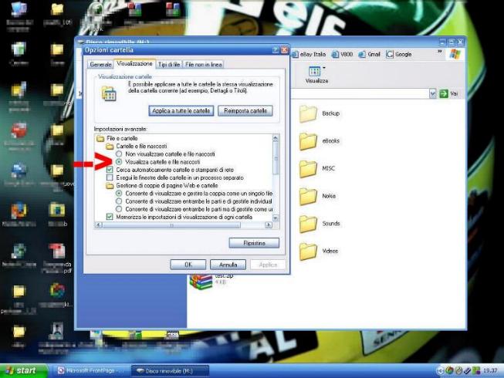Select 'entrambe le parti ma di gestirle come' radio
This screenshot has height=378, width=504.
[x=119, y=209]
